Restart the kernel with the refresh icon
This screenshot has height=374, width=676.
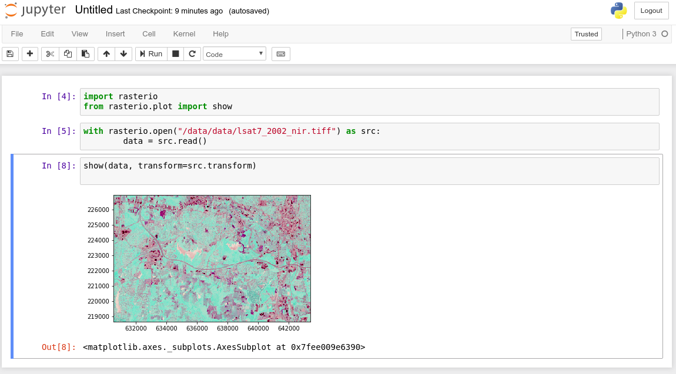point(193,53)
